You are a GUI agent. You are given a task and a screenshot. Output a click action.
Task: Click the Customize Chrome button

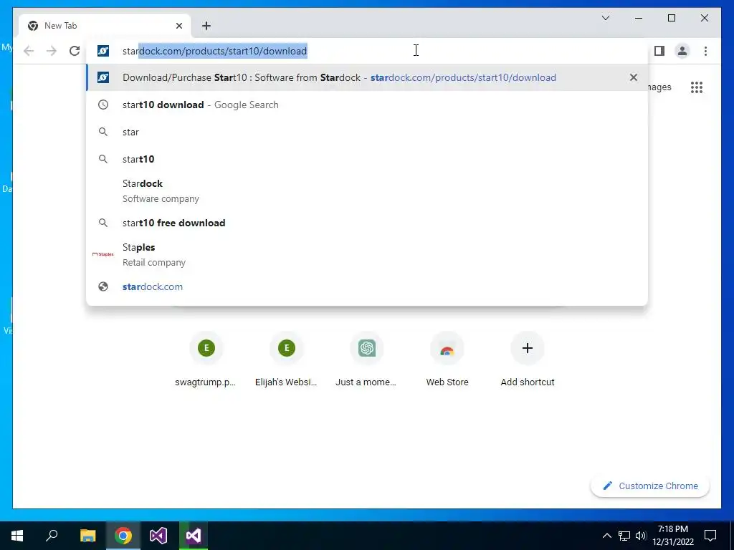click(x=650, y=486)
